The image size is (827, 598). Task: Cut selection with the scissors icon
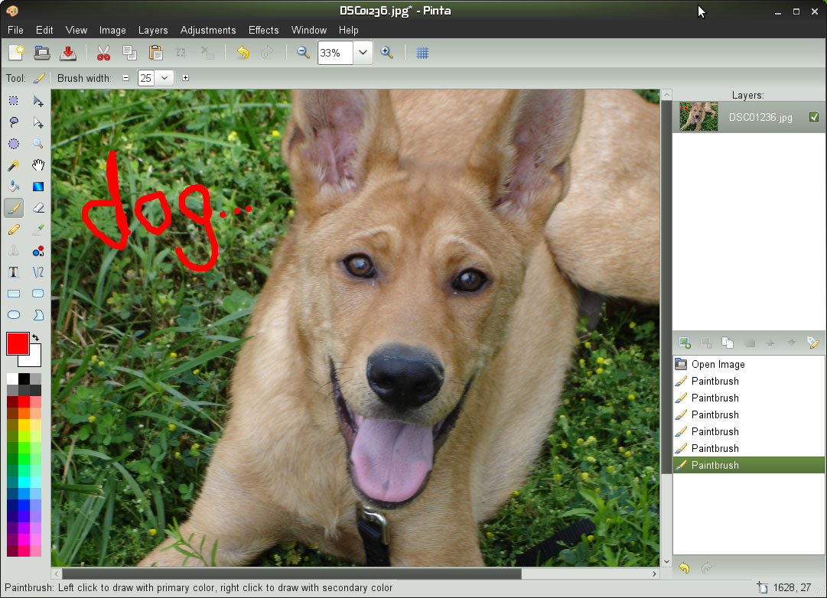103,53
